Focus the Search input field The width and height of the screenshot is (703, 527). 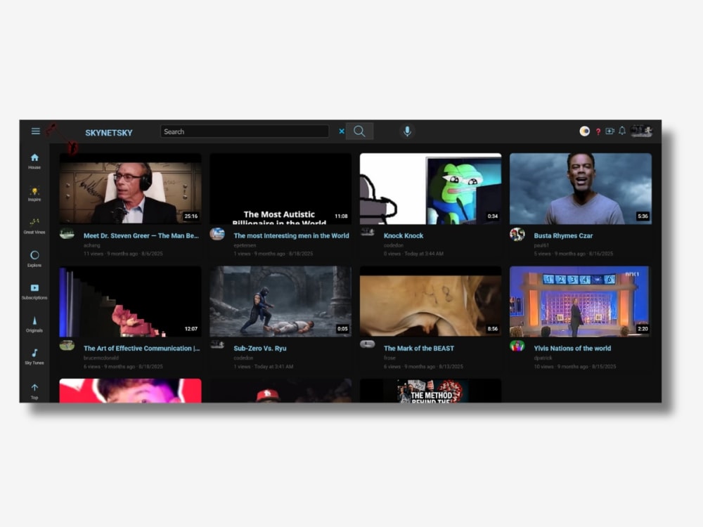pyautogui.click(x=245, y=131)
